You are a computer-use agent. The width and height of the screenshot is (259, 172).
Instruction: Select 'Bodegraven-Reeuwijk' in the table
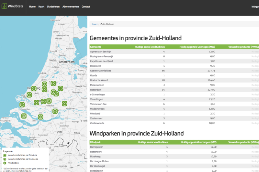[x=102, y=56]
